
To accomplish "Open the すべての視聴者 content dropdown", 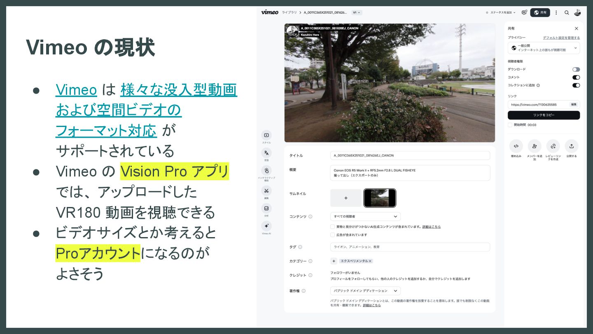I will point(365,216).
